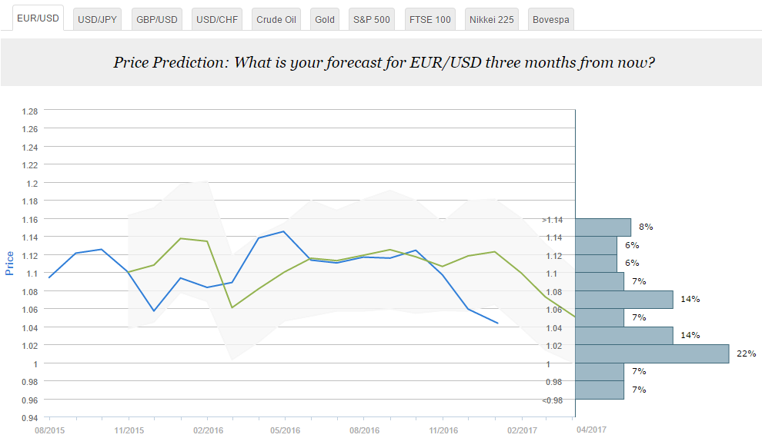Select the bottom 7% bar below 0.98
The width and height of the screenshot is (762, 438).
click(600, 390)
